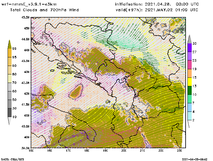
Task: Click the lavender wind swatch between 23 and 27
Action: (190, 56)
